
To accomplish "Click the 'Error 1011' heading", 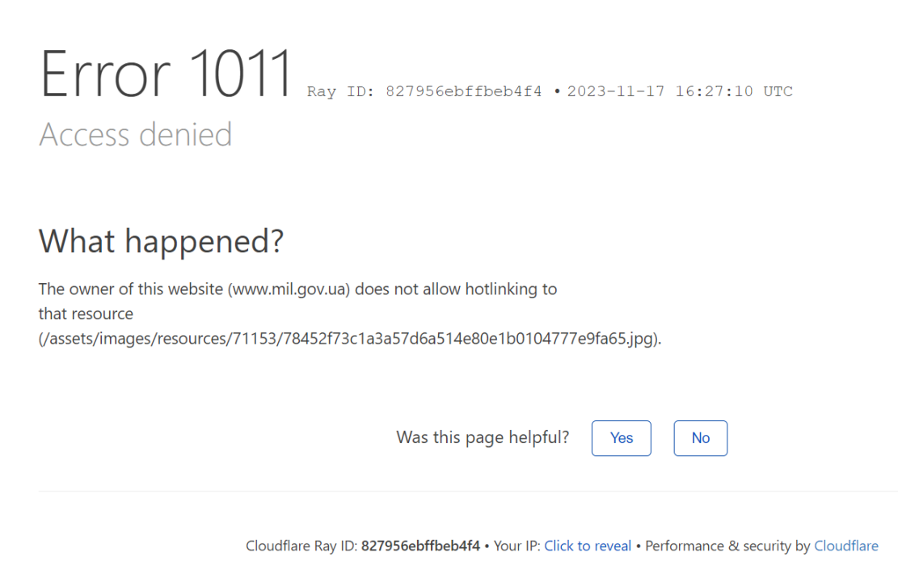I will pos(166,75).
